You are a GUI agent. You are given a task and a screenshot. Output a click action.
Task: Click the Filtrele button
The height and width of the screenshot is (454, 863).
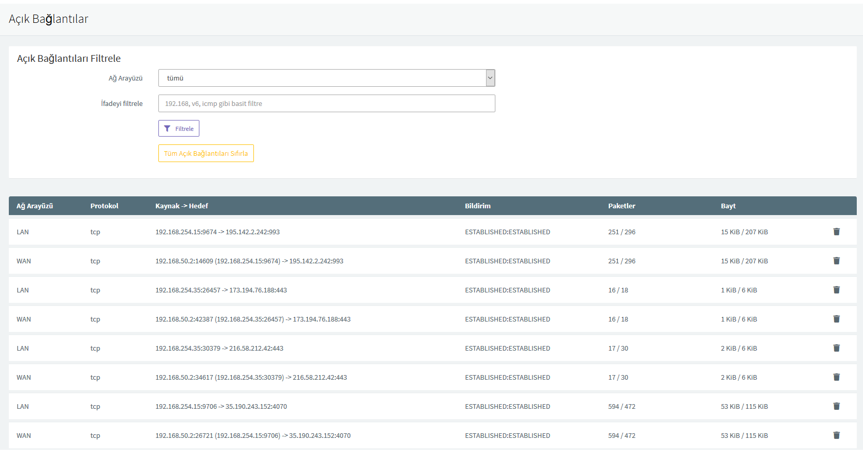179,128
